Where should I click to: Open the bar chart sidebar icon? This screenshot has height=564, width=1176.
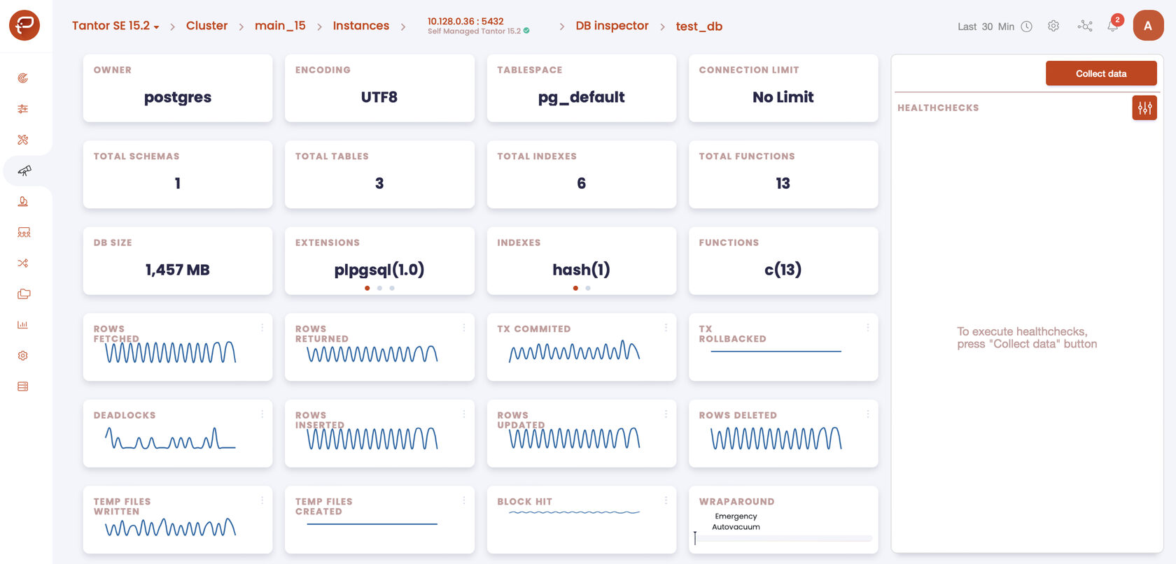[23, 324]
